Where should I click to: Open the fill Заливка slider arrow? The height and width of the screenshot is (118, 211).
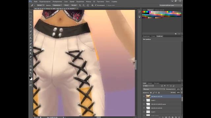point(182,92)
